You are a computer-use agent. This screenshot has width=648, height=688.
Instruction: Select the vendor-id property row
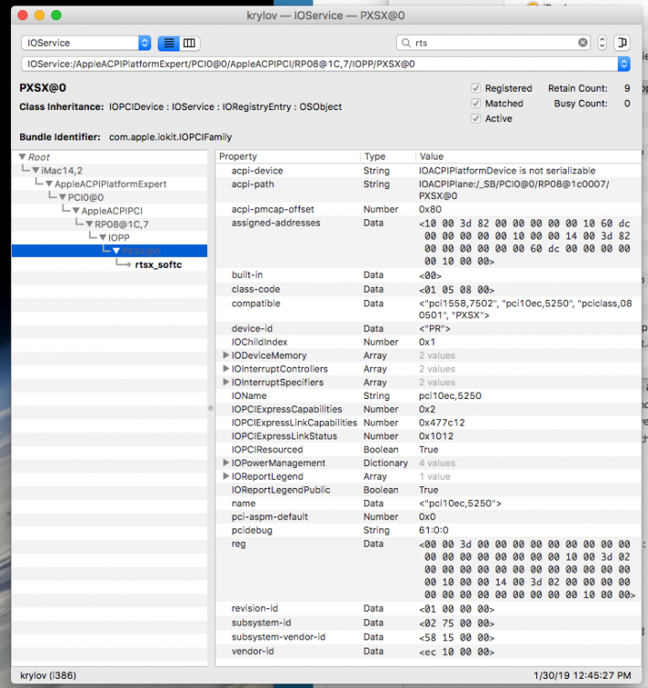[428, 651]
